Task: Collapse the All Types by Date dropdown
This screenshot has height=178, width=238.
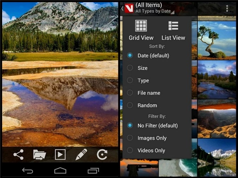Action: point(155,11)
